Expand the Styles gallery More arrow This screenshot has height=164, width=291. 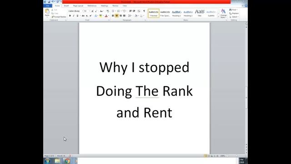click(x=218, y=17)
